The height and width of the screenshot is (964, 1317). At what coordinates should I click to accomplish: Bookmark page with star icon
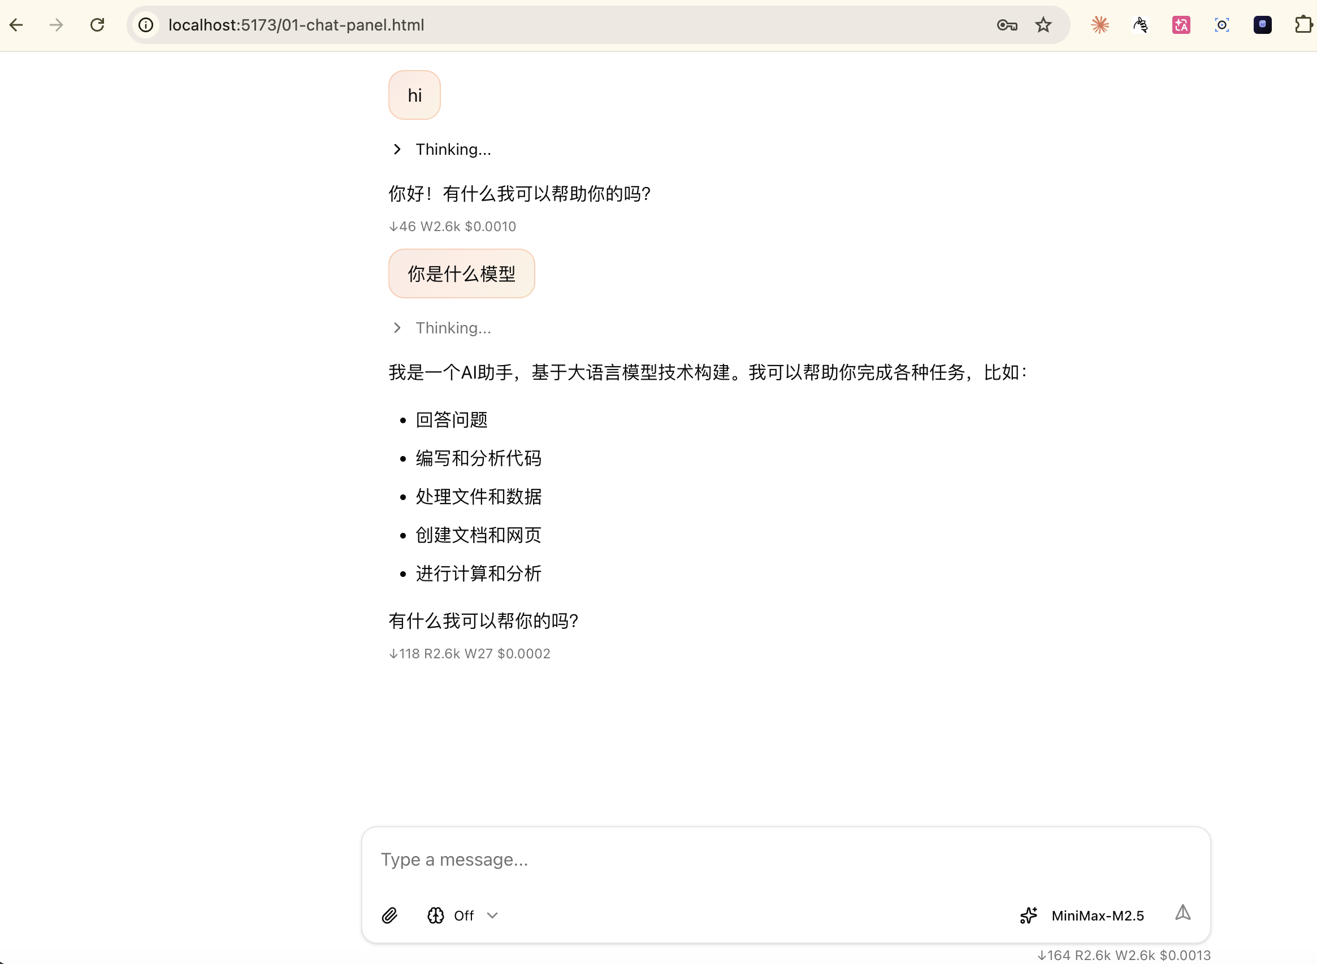click(1043, 25)
